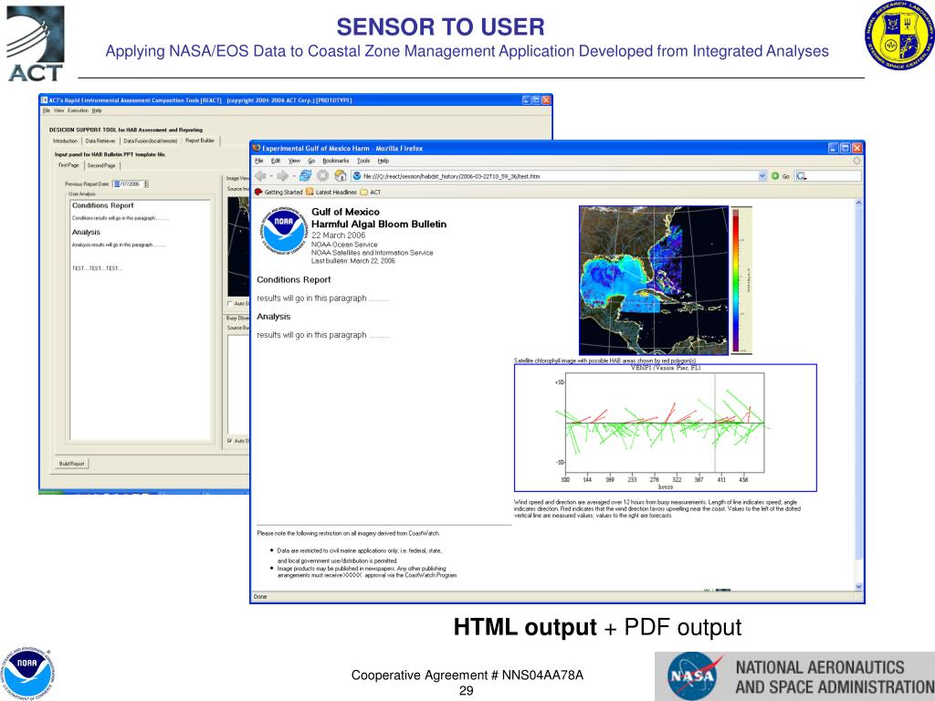Click the Stop loading button in Firefox

322,176
